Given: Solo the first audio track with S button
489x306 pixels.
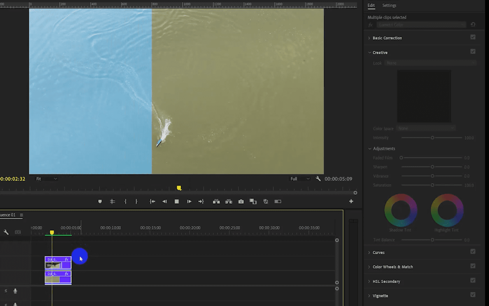Looking at the screenshot, I should (x=6, y=291).
